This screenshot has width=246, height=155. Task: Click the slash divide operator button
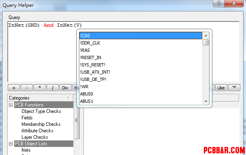pos(53,88)
